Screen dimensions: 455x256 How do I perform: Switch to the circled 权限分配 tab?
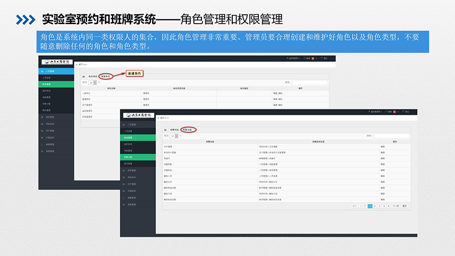[188, 129]
